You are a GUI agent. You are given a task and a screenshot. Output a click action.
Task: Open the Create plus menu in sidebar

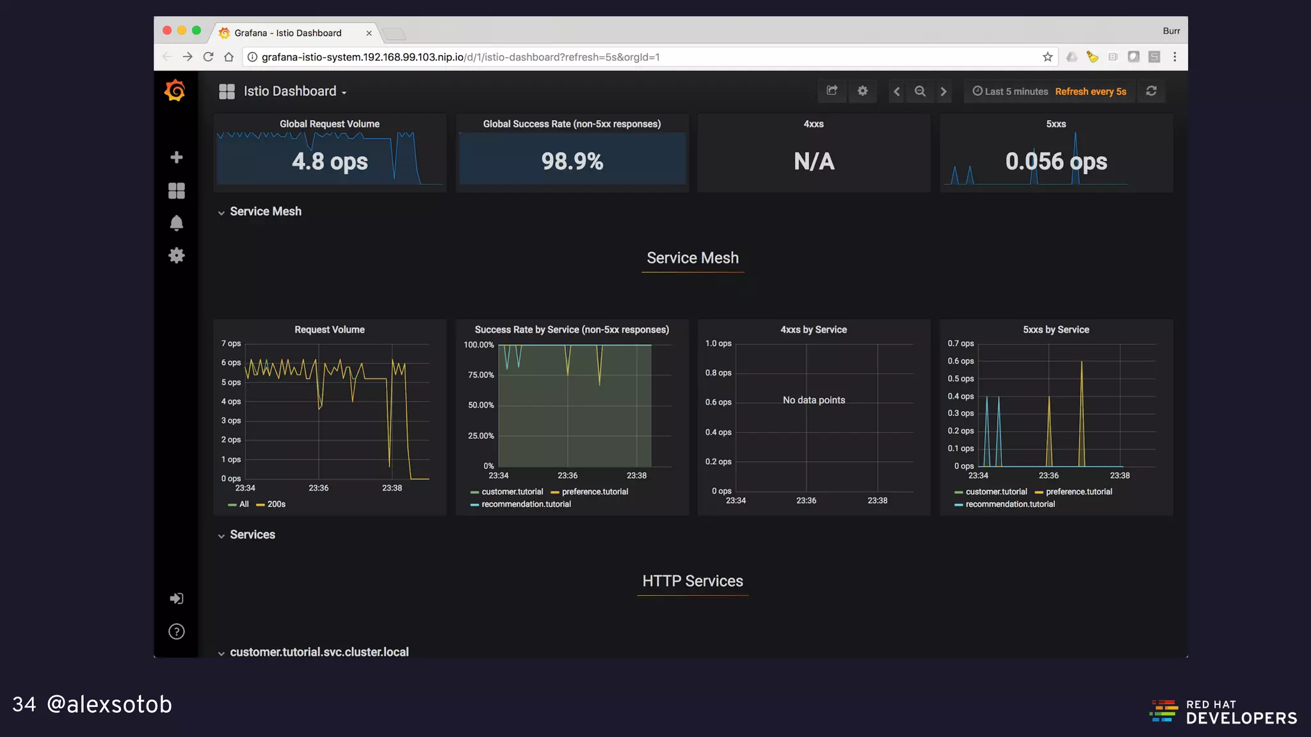tap(176, 157)
